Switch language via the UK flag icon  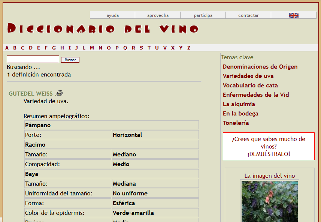294,15
